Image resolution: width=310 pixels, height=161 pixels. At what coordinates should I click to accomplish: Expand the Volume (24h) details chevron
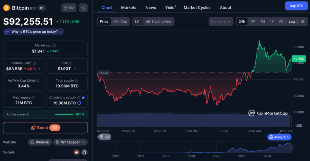click(x=39, y=69)
